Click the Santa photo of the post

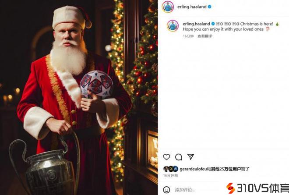click(x=79, y=97)
